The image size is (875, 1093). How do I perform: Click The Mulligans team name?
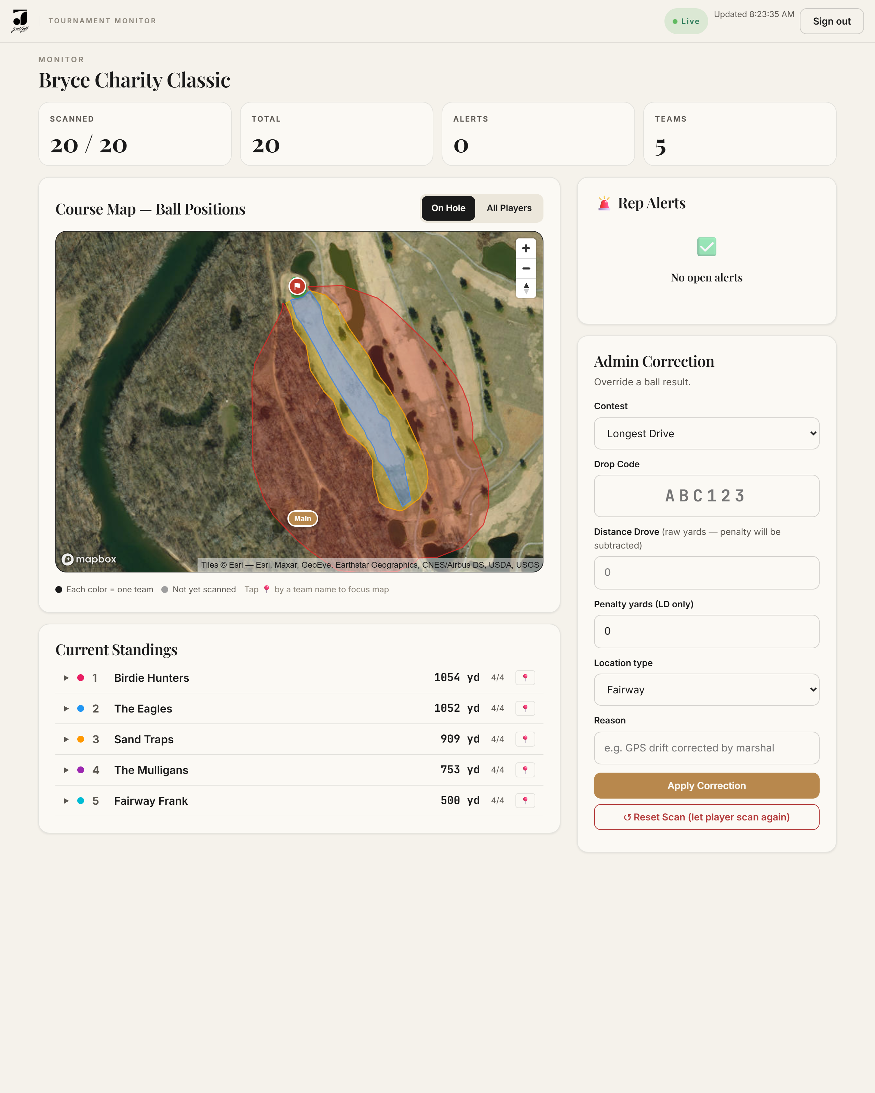click(x=151, y=770)
